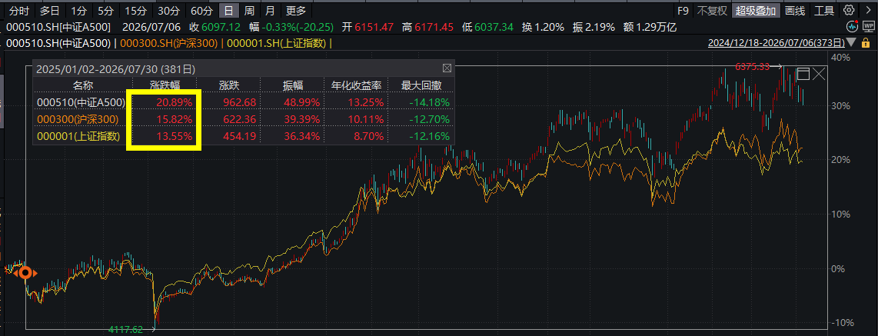Click the orange crosshair start marker on chart
The image size is (878, 336).
point(25,273)
